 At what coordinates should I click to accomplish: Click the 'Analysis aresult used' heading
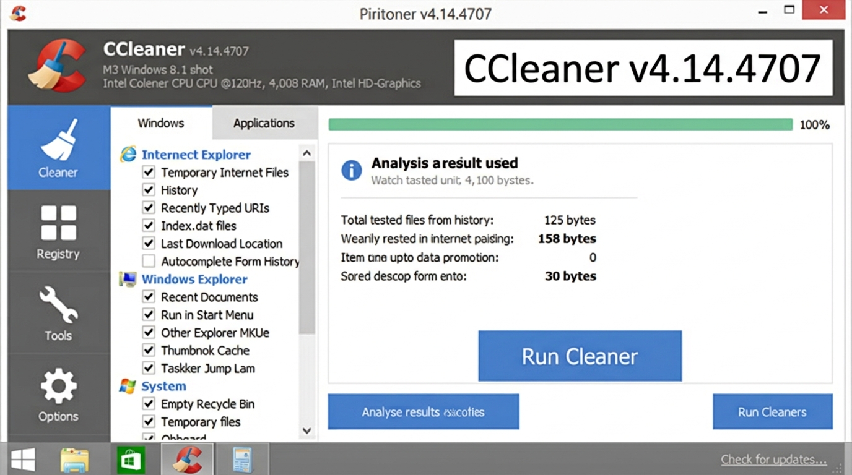pyautogui.click(x=445, y=163)
